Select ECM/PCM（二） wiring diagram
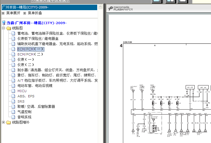 30,54
